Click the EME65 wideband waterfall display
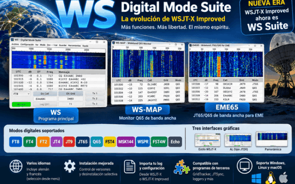The image size is (295, 184). point(226,64)
